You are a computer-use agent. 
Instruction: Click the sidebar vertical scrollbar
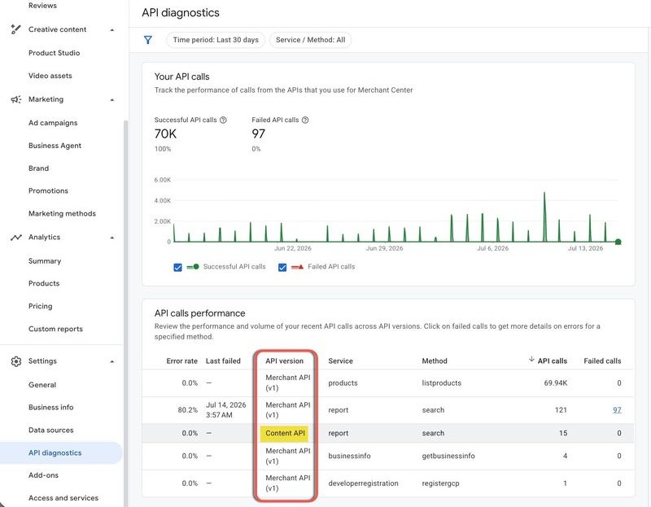click(x=126, y=312)
